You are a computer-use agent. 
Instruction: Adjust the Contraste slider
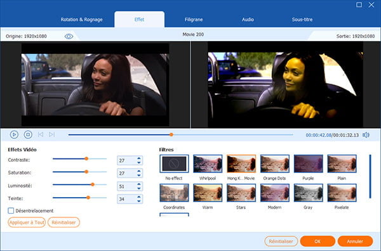pyautogui.click(x=80, y=159)
